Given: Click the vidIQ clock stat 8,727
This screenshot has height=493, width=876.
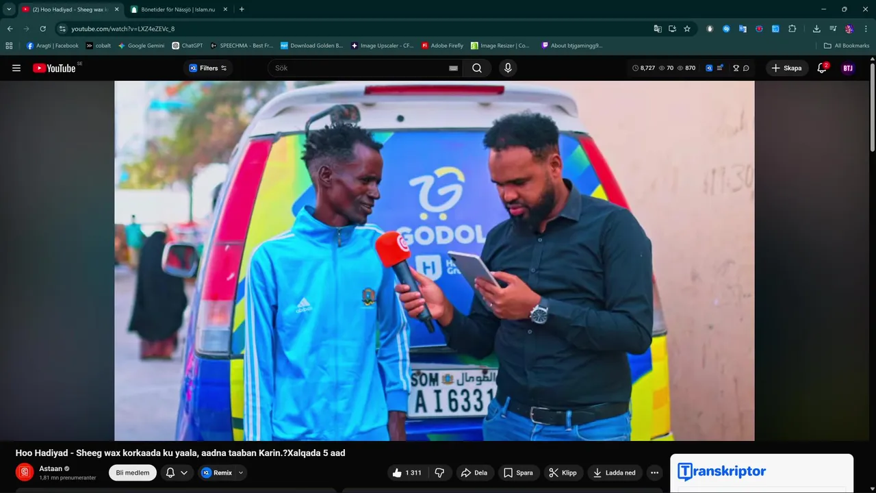Looking at the screenshot, I should 643,68.
